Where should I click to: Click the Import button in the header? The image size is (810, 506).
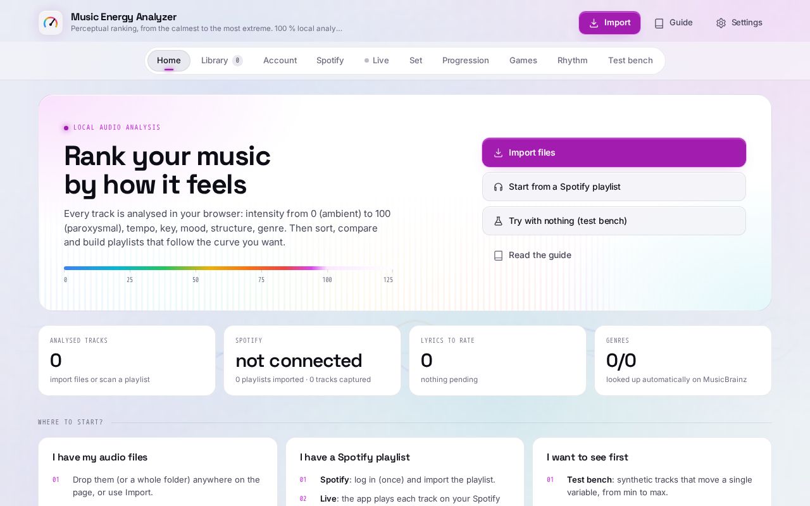609,23
